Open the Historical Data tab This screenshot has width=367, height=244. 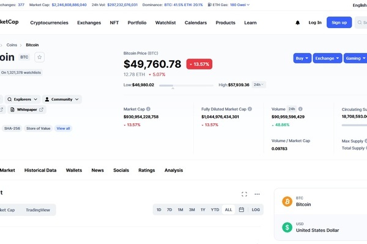coord(40,170)
